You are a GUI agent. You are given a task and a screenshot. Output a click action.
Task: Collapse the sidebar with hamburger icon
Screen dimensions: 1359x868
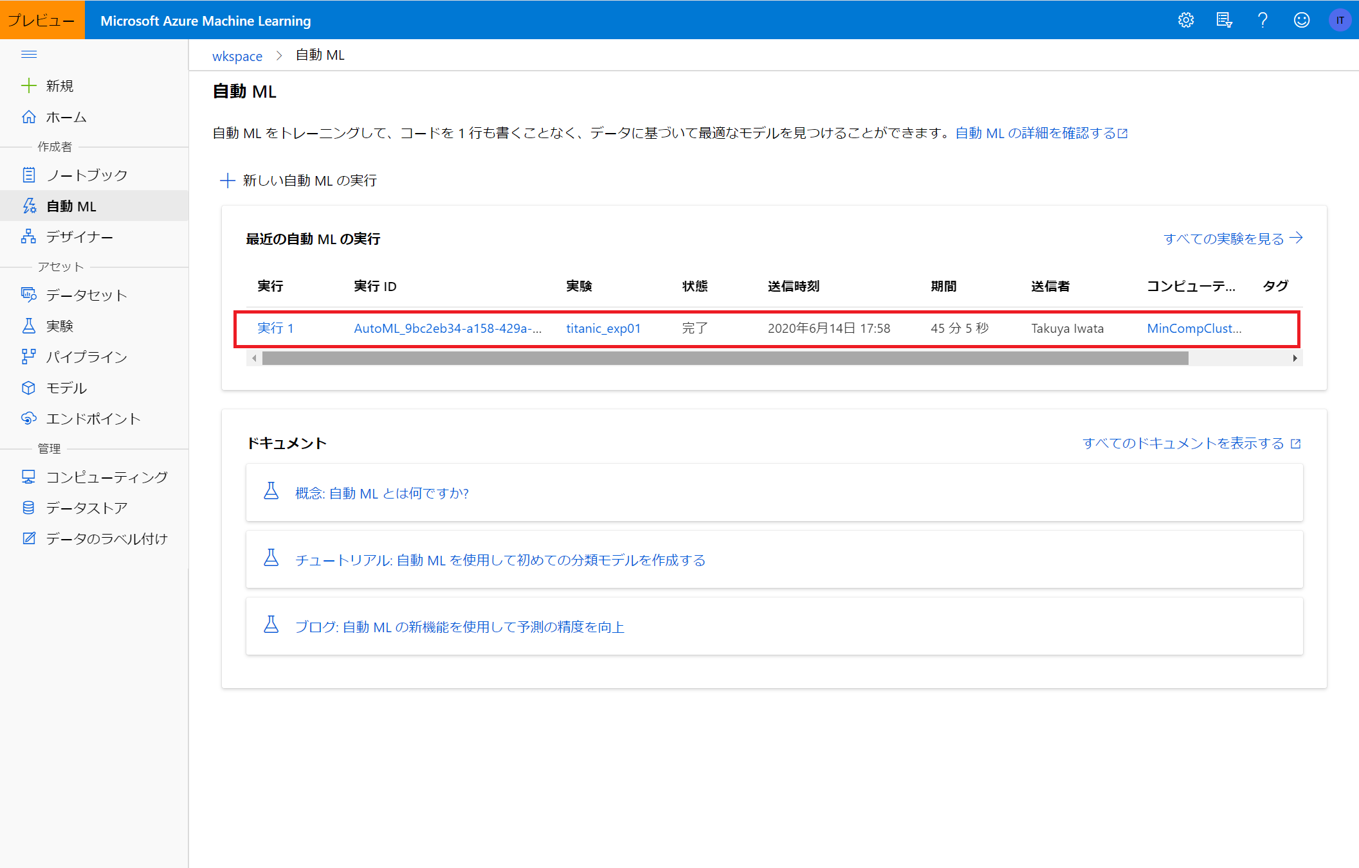click(x=29, y=55)
